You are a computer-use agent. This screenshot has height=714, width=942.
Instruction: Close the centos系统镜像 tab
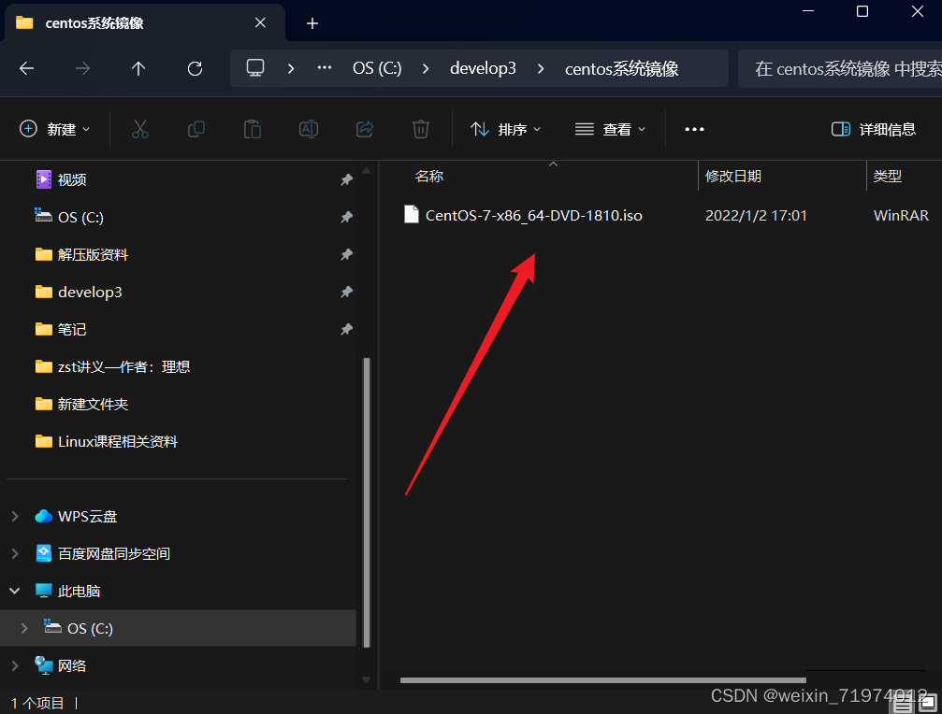(x=260, y=22)
